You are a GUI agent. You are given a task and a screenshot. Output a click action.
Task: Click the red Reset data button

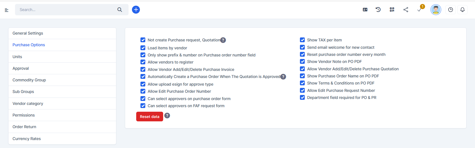150,117
